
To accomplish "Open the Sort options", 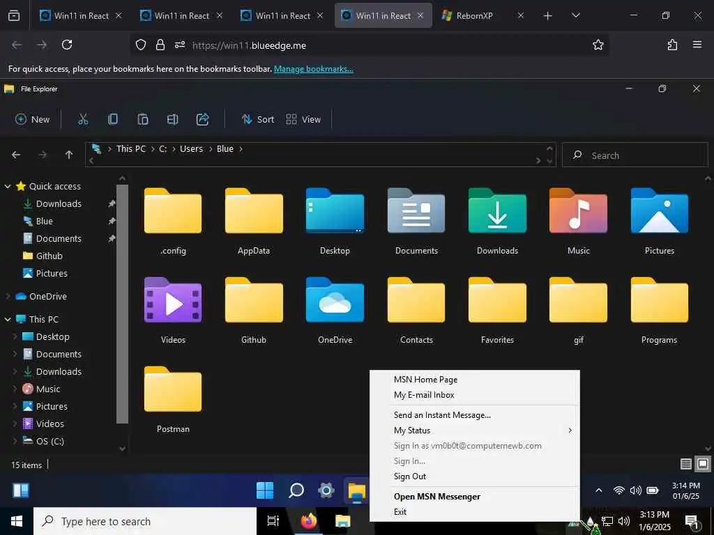I will (258, 119).
